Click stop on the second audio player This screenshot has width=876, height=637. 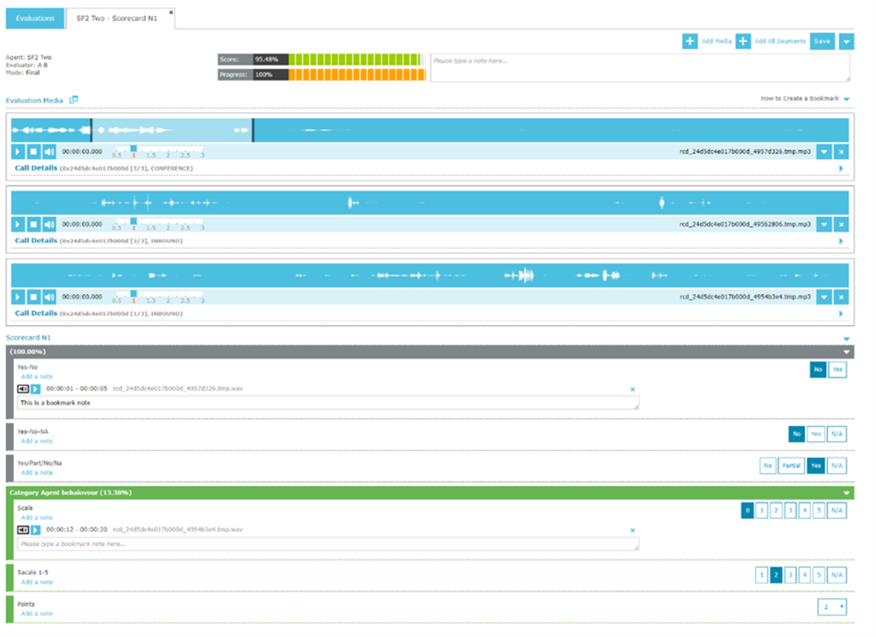point(33,224)
